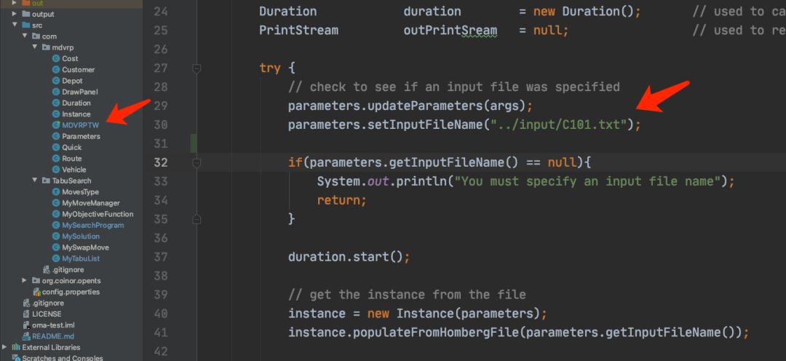
Task: Click the MovesType enum icon
Action: coord(56,191)
